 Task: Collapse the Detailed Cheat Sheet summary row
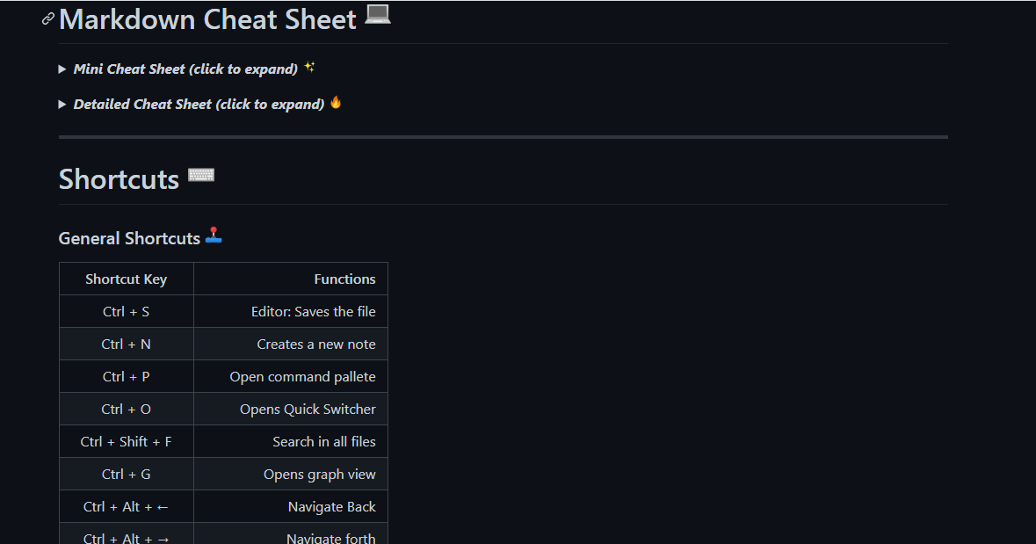[199, 104]
